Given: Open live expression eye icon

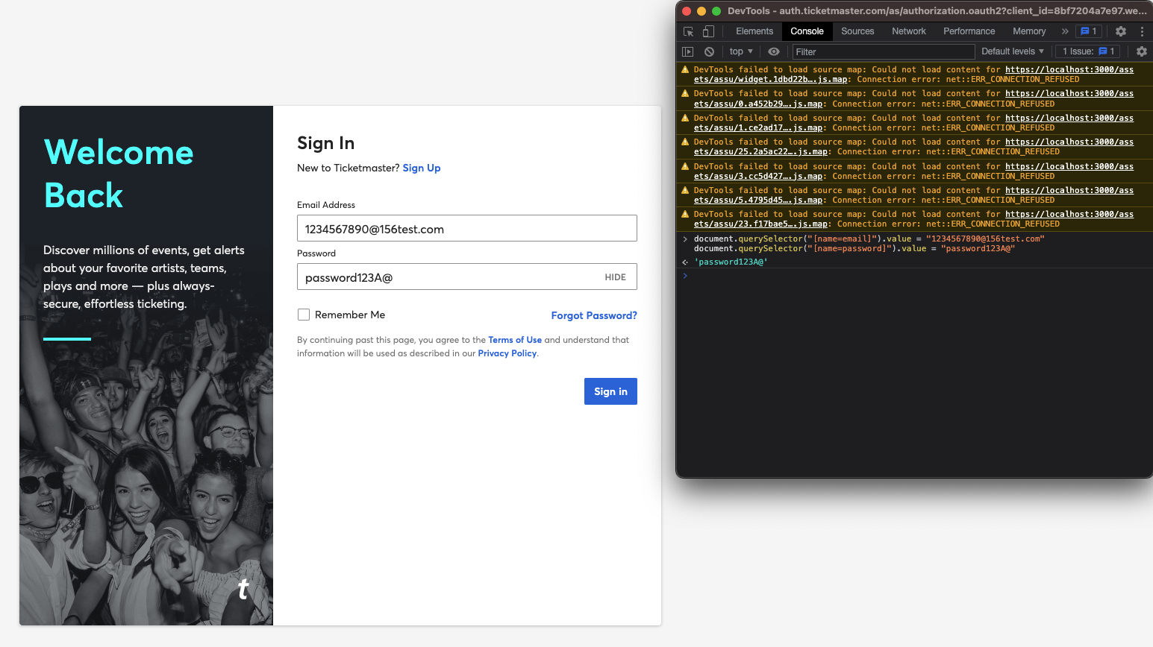Looking at the screenshot, I should click(774, 51).
